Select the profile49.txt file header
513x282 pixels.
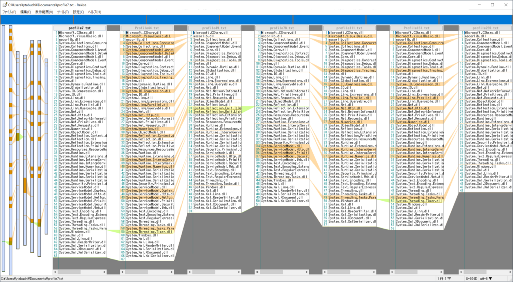pos(214,28)
